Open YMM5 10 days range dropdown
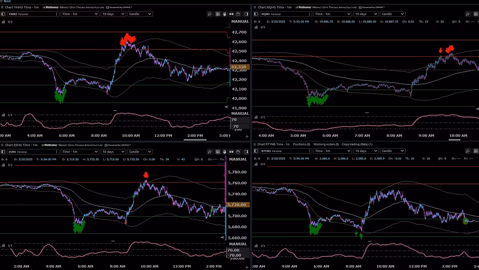The width and height of the screenshot is (479, 270). (114, 14)
